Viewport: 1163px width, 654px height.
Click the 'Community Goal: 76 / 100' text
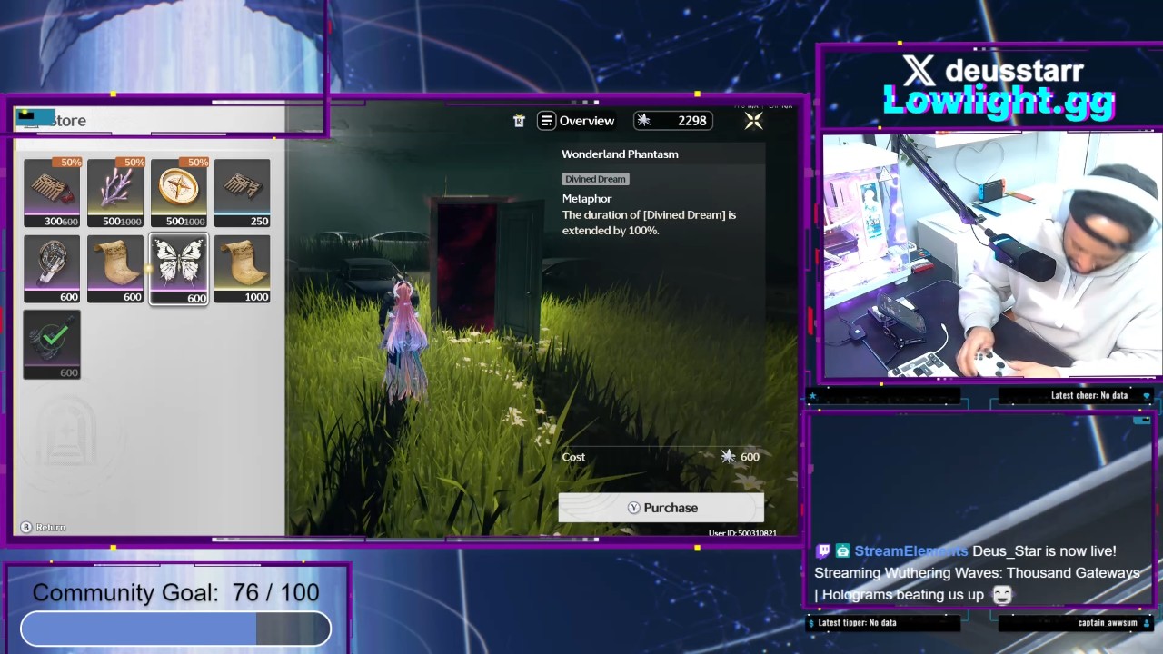(x=176, y=593)
